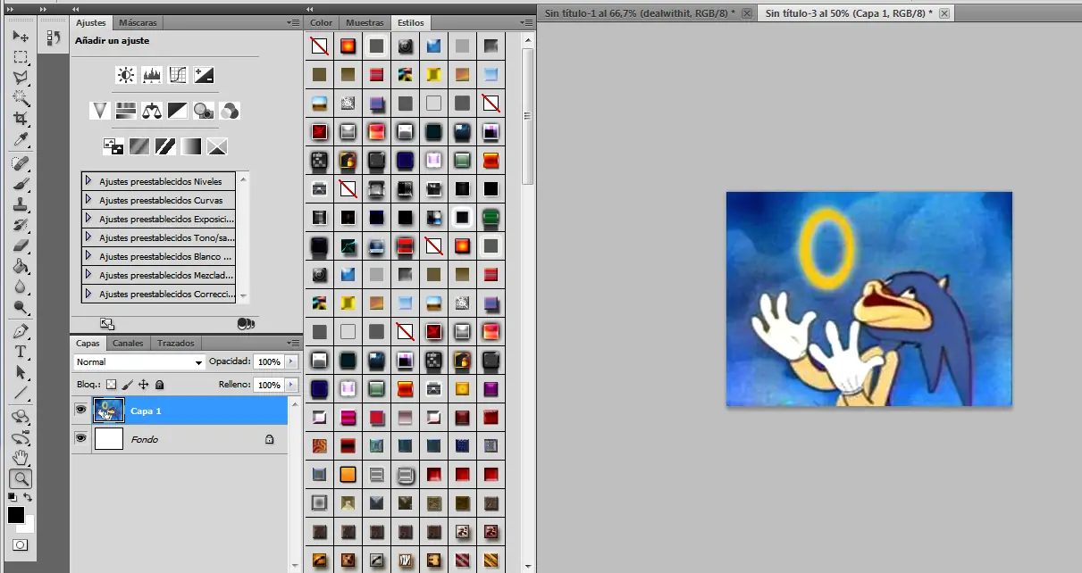Expand Ajustes preestablecidos Curvas presets
The image size is (1082, 573).
88,200
